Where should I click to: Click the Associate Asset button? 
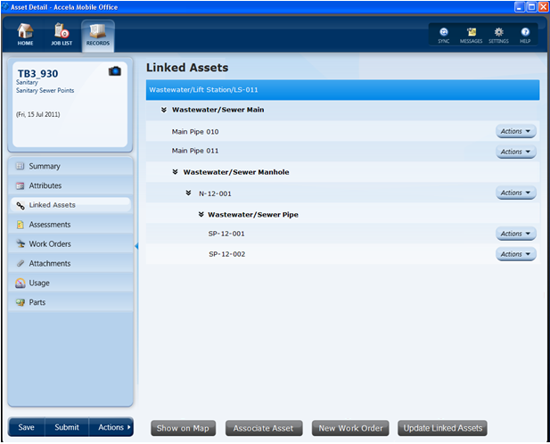[x=263, y=428]
